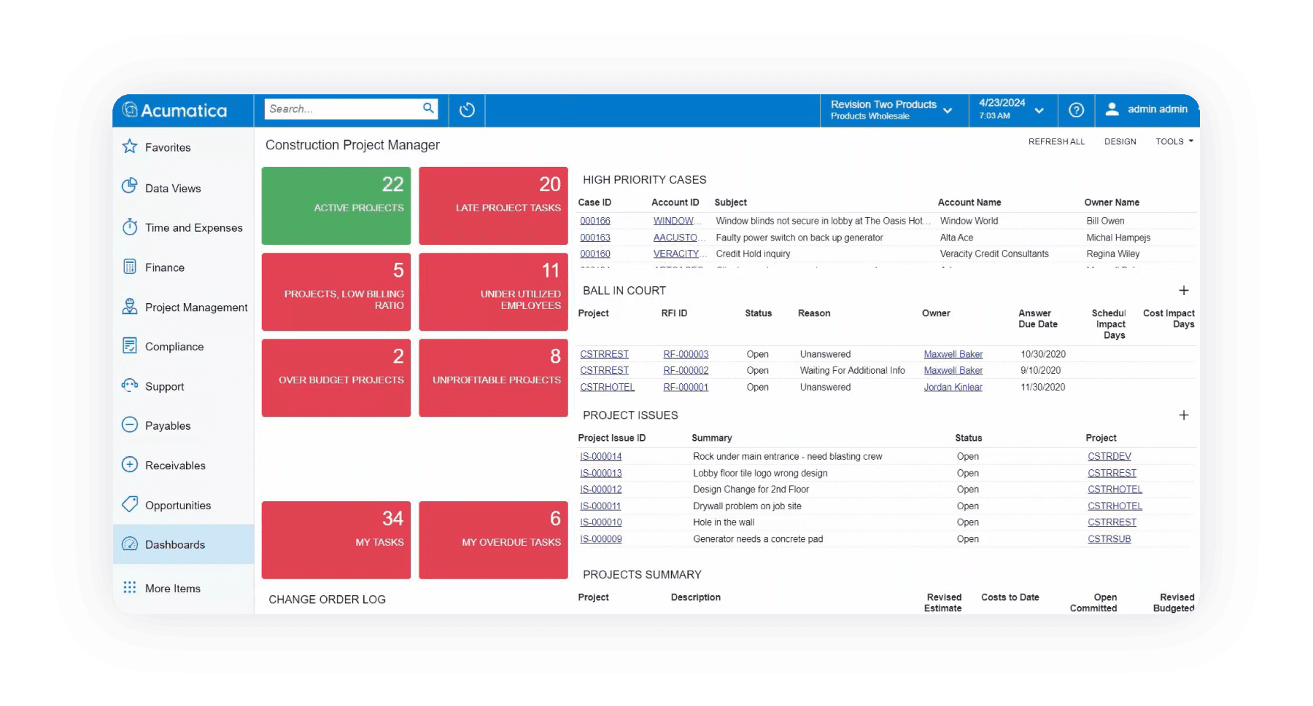The height and width of the screenshot is (706, 1313).
Task: Click the search magnifier icon
Action: (428, 109)
